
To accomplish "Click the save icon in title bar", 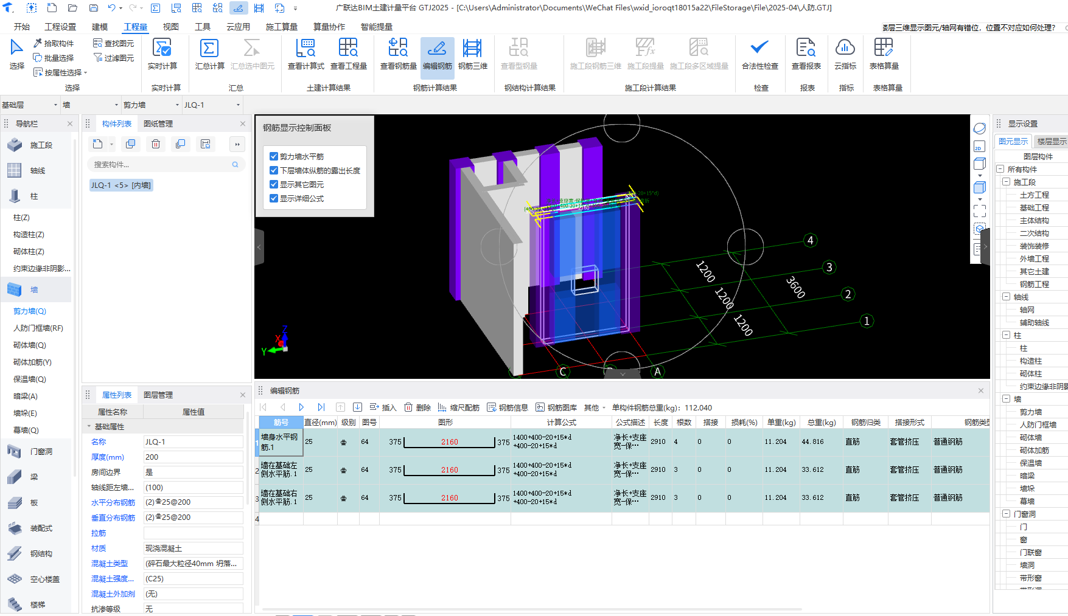I will [x=93, y=8].
